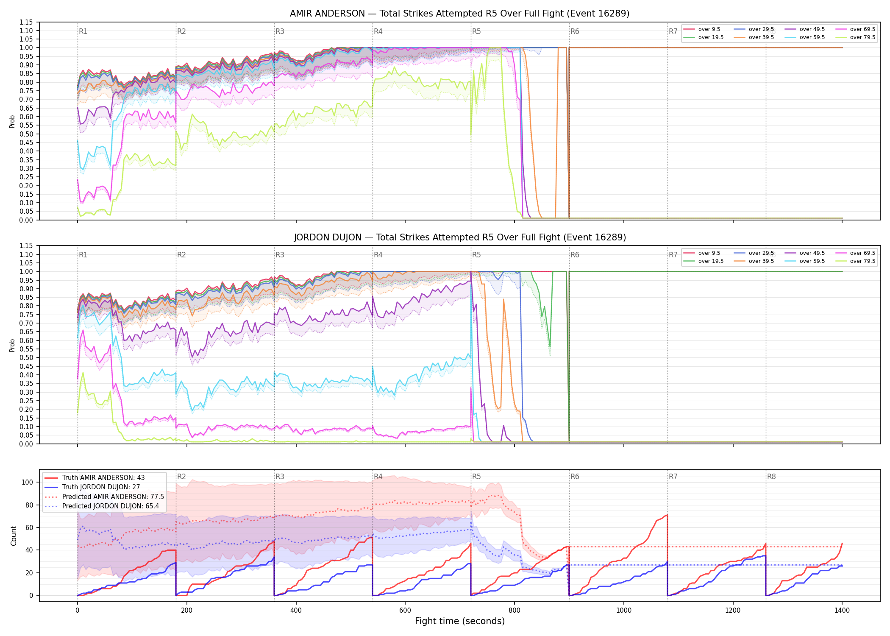Click the R2 round marker in the Jordon Dujon chart

181,255
